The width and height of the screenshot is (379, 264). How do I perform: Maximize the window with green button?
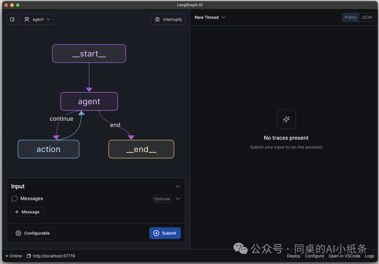pyautogui.click(x=18, y=5)
